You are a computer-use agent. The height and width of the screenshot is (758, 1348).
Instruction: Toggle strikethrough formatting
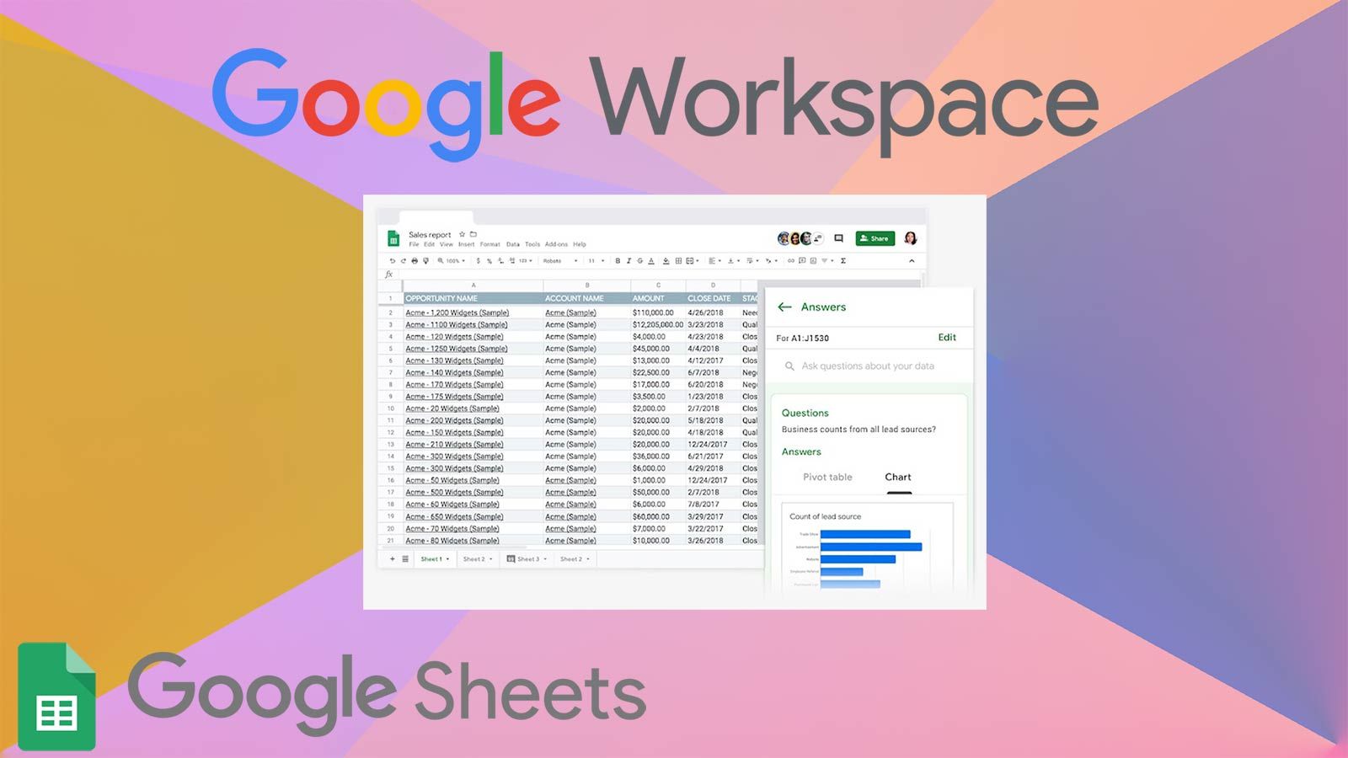pos(639,261)
